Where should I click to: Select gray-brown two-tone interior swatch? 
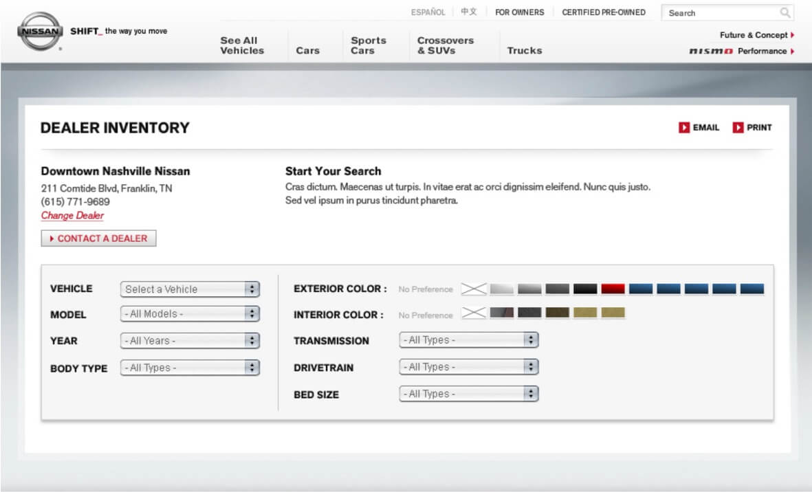[x=502, y=313]
